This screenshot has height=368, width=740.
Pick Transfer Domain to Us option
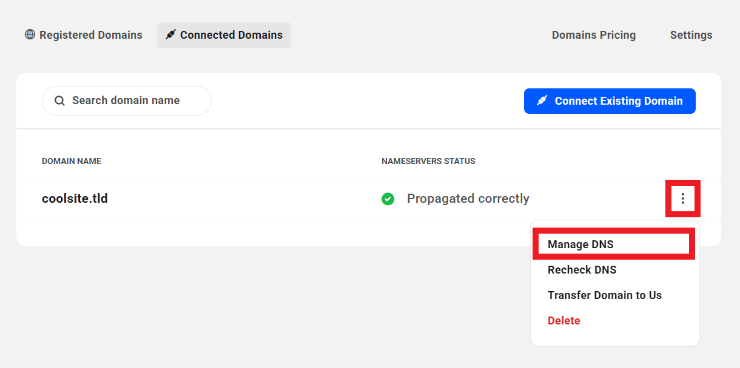tap(604, 295)
